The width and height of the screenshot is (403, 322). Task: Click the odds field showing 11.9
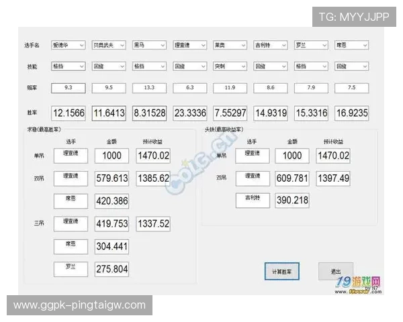click(230, 88)
